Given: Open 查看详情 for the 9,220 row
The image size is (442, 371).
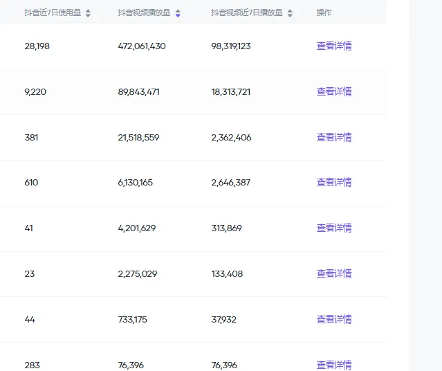Looking at the screenshot, I should click(334, 91).
